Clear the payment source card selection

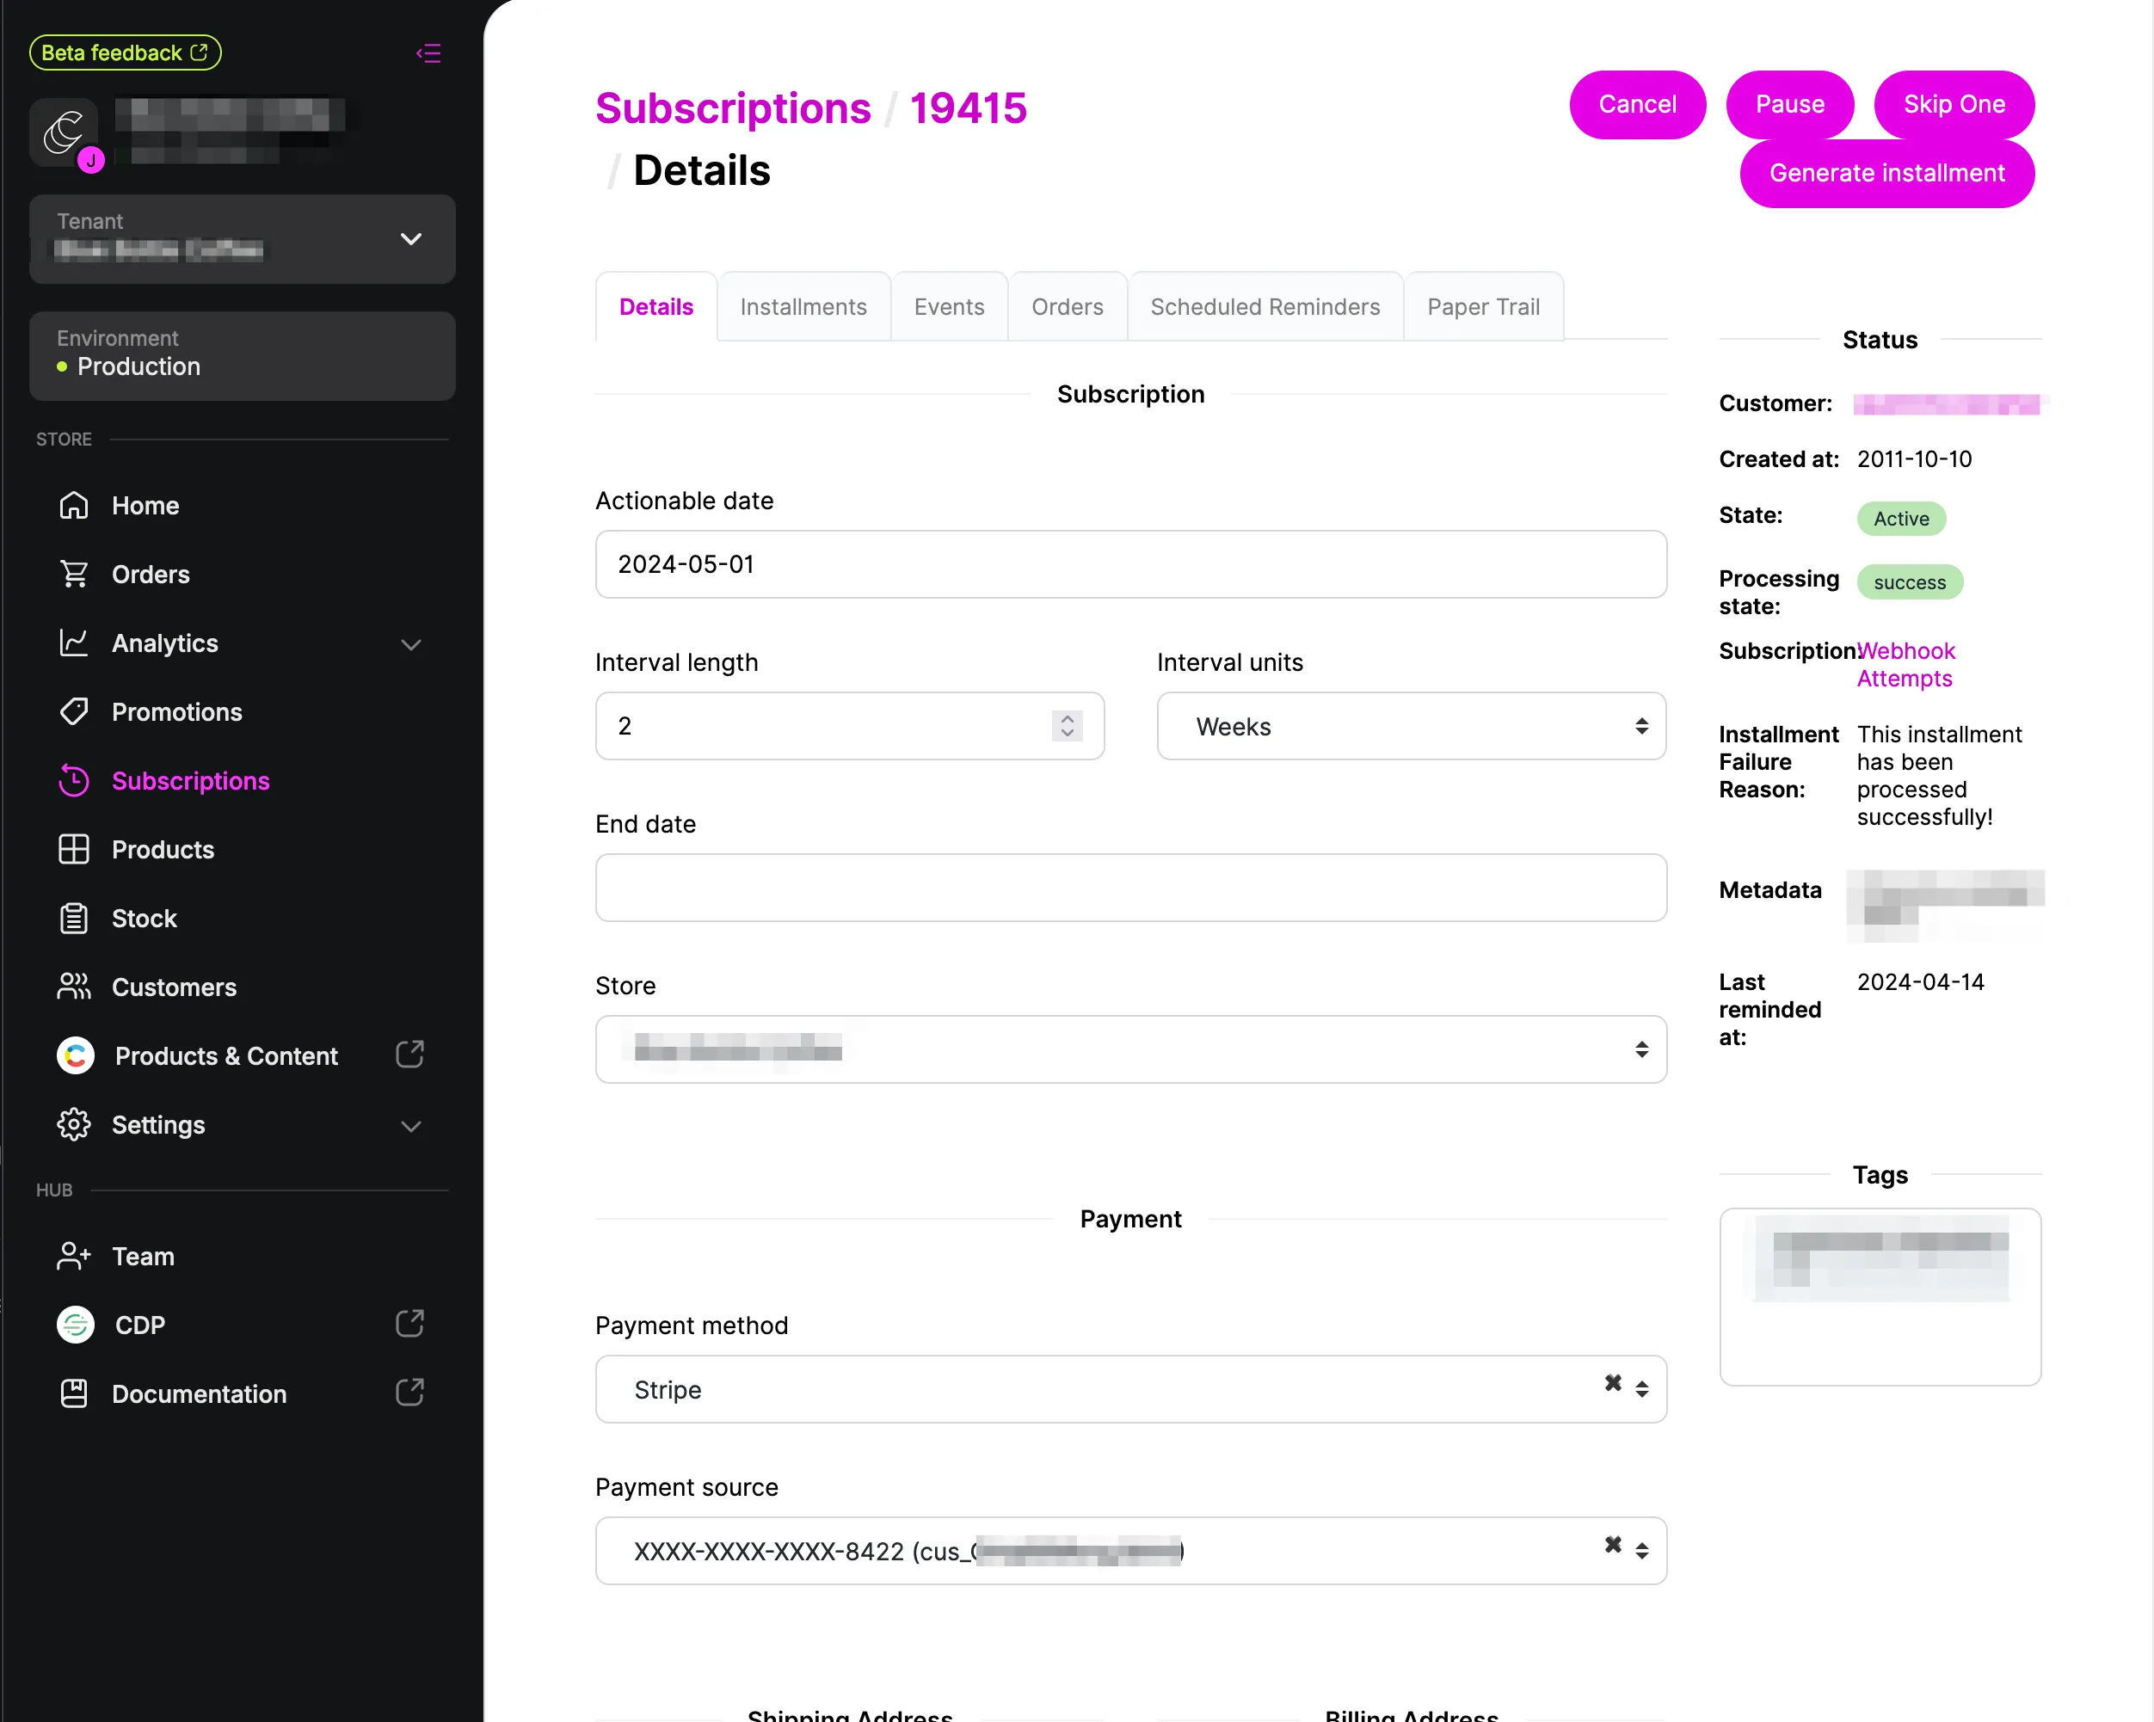tap(1613, 1545)
